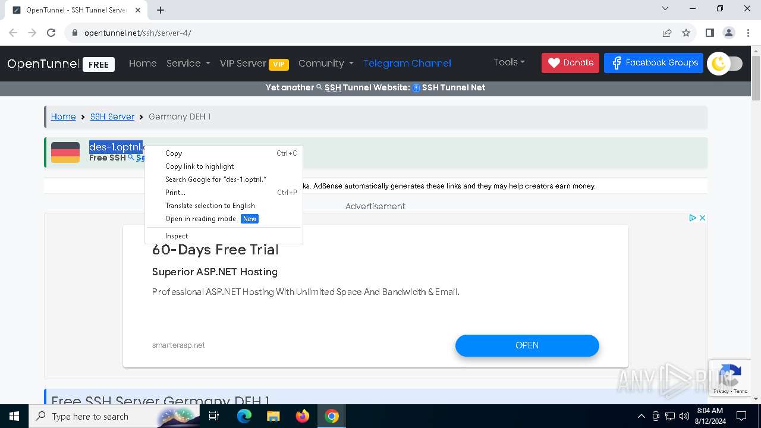Click the AdChoices icon on advertisement
761x428 pixels.
693,218
